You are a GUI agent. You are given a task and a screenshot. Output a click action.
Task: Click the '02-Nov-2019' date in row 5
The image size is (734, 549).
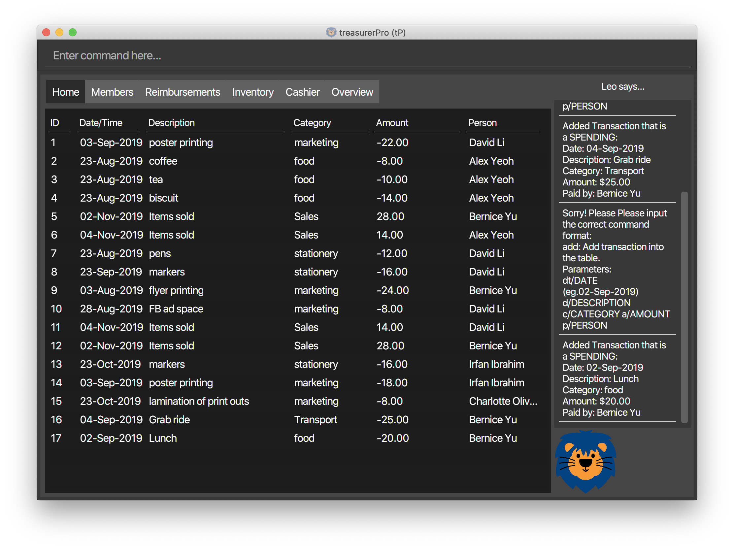point(111,216)
